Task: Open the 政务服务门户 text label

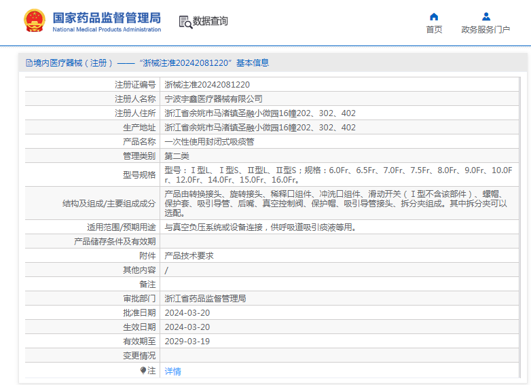Action: [486, 30]
